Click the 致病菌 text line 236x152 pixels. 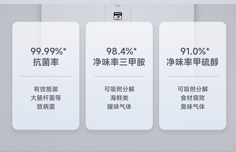click(x=46, y=107)
